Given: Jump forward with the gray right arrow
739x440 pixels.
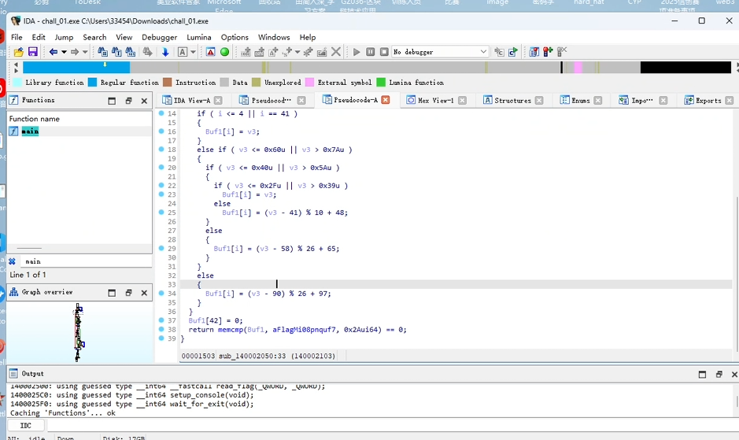Looking at the screenshot, I should 75,52.
